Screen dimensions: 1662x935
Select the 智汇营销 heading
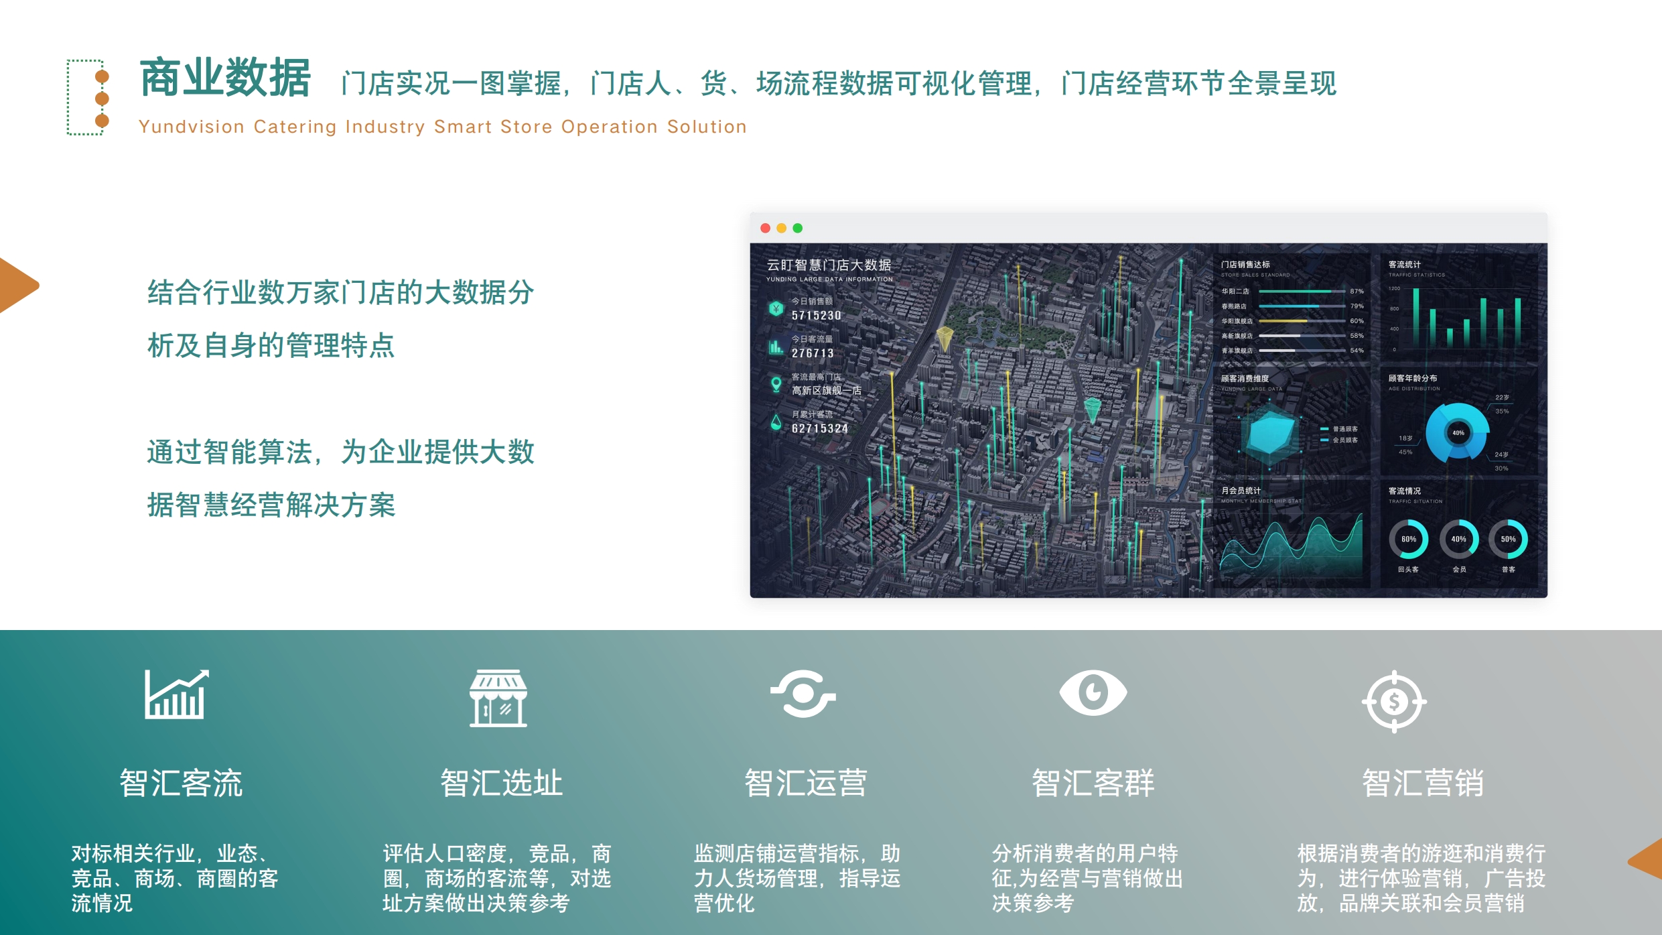coord(1423,782)
